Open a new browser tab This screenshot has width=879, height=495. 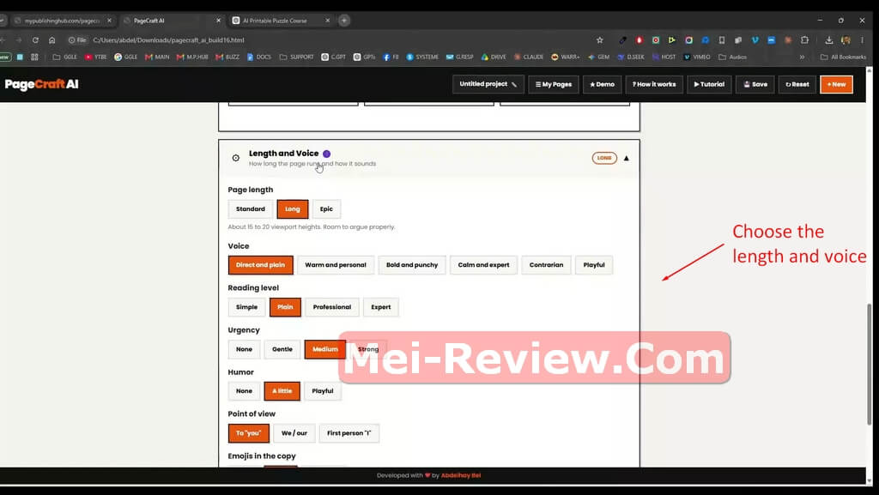[x=344, y=21]
